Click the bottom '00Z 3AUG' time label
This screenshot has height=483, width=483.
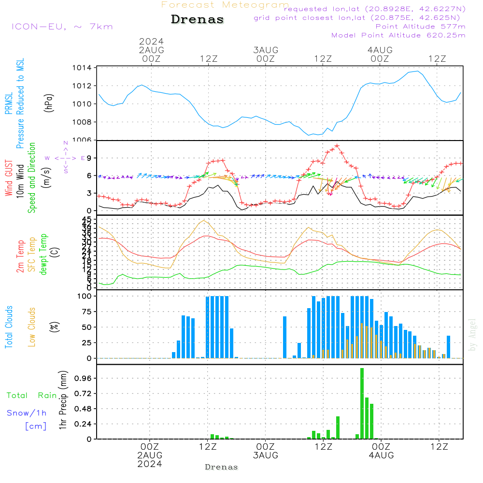(x=266, y=451)
